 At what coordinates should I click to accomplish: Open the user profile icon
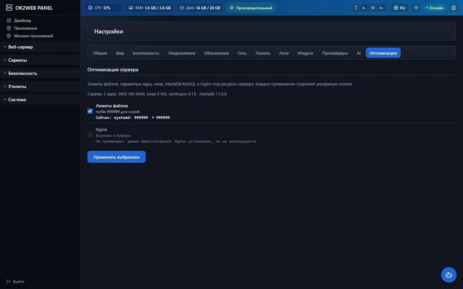[453, 8]
